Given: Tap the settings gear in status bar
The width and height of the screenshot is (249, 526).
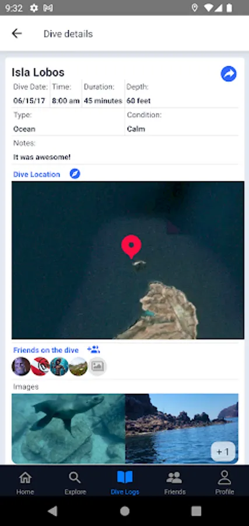Looking at the screenshot, I should (x=34, y=8).
